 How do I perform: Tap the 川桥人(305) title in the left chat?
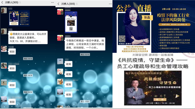[12, 2]
